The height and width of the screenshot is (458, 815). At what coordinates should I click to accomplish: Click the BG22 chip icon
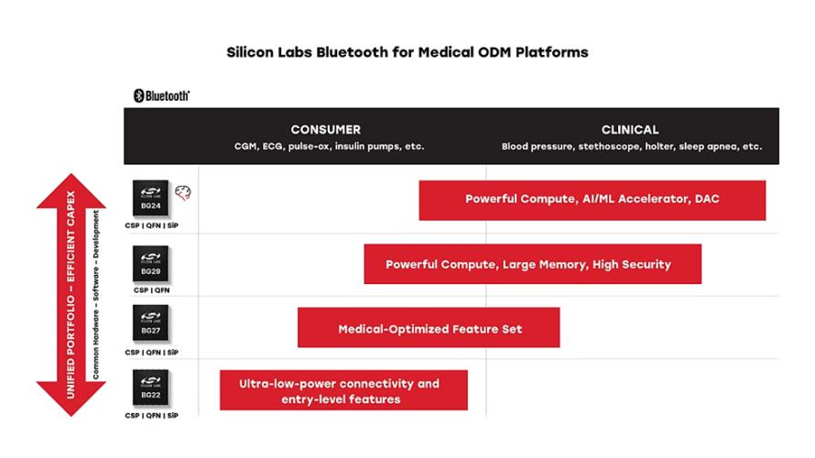150,387
